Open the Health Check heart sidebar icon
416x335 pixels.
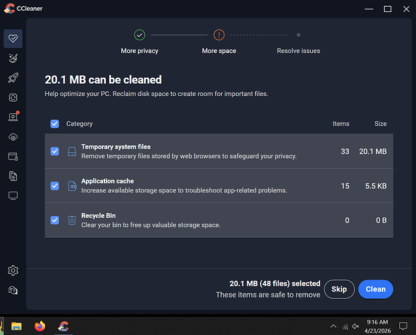[13, 38]
